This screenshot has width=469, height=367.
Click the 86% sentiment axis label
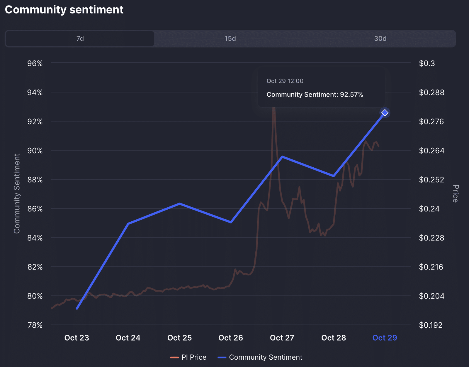(x=35, y=209)
